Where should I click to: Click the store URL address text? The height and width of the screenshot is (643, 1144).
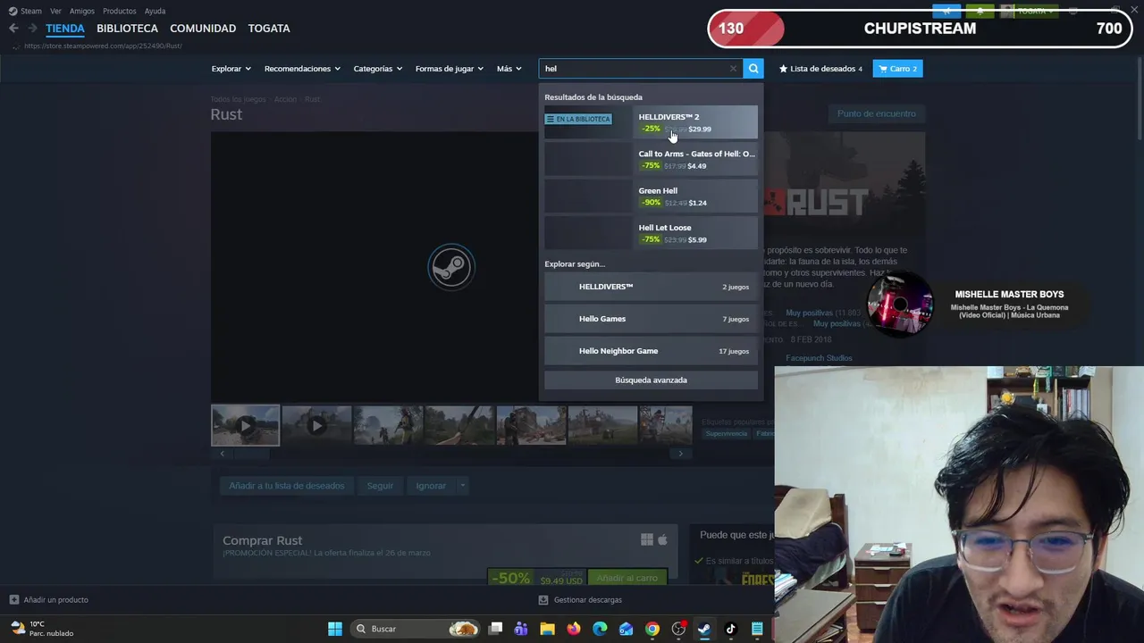[103, 46]
